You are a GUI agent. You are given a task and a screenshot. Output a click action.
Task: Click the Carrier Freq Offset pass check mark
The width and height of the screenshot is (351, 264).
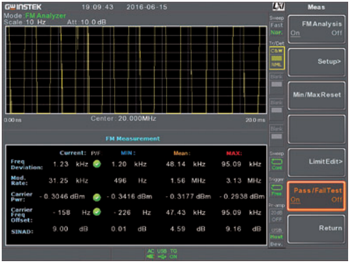click(x=97, y=212)
